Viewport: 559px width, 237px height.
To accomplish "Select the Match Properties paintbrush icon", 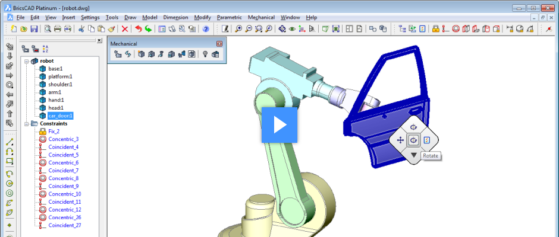I will pyautogui.click(x=111, y=29).
